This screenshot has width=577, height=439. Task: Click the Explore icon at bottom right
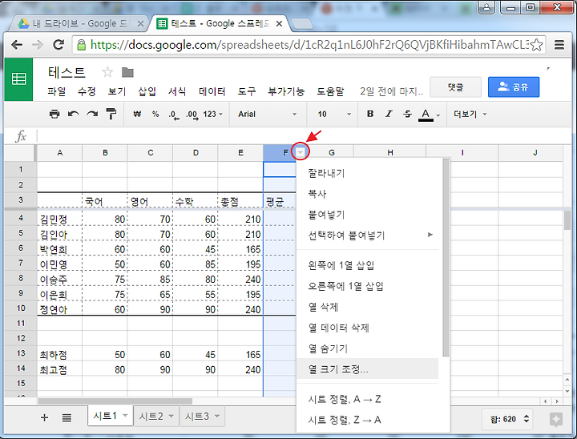(555, 419)
